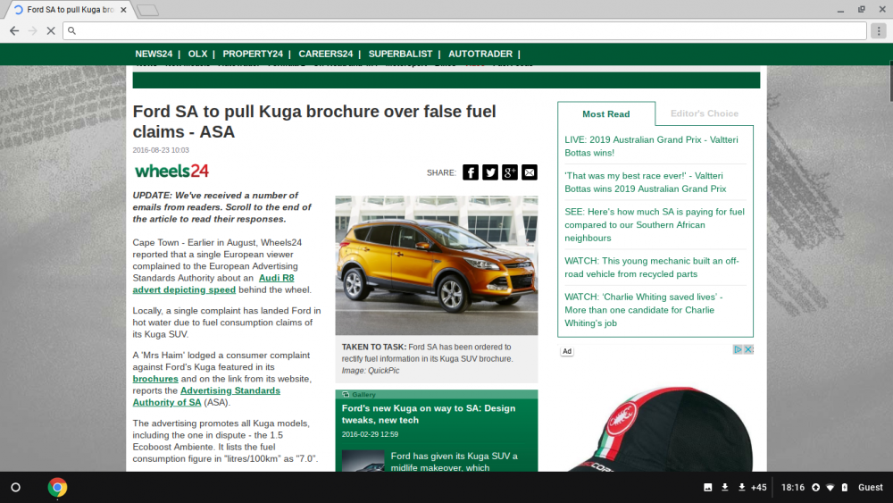Switch to the Most Read tab

(x=606, y=114)
